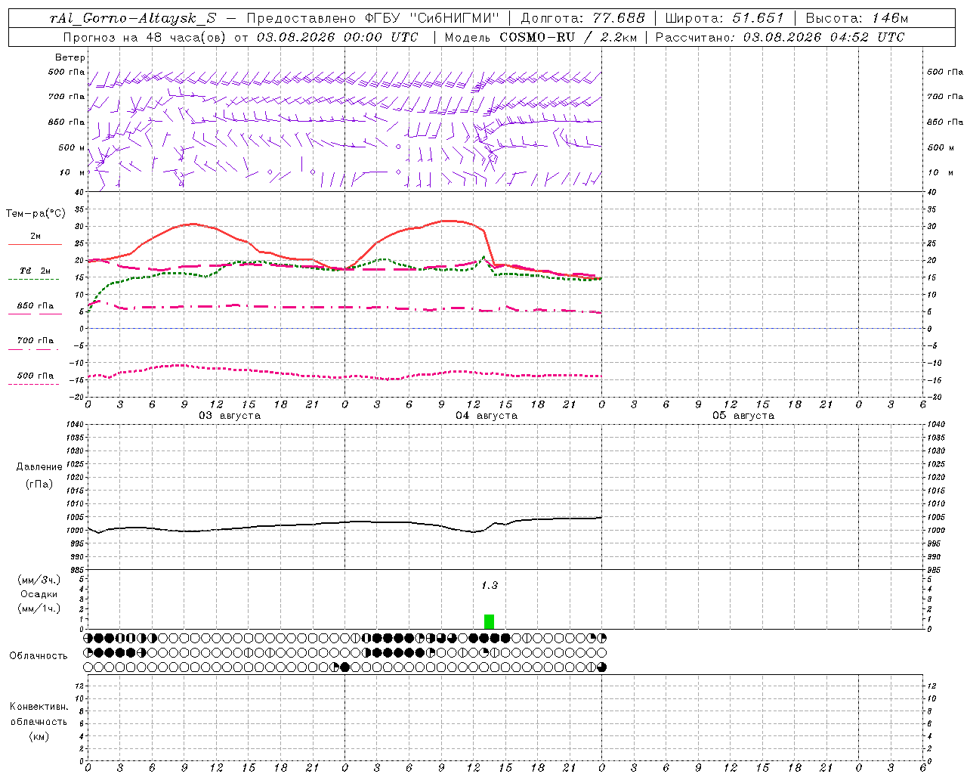Click the 1.3 precipitation value label
This screenshot has width=967, height=774.
490,585
